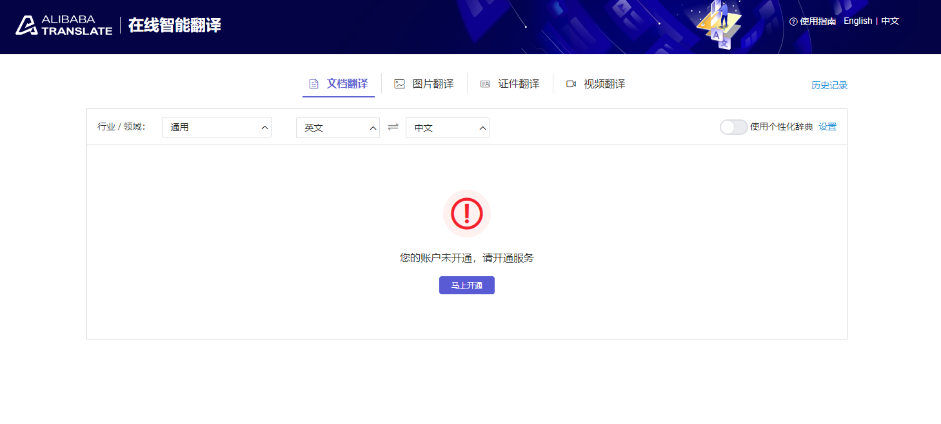Click the document translation icon
Screen dimensions: 941x424
point(314,83)
